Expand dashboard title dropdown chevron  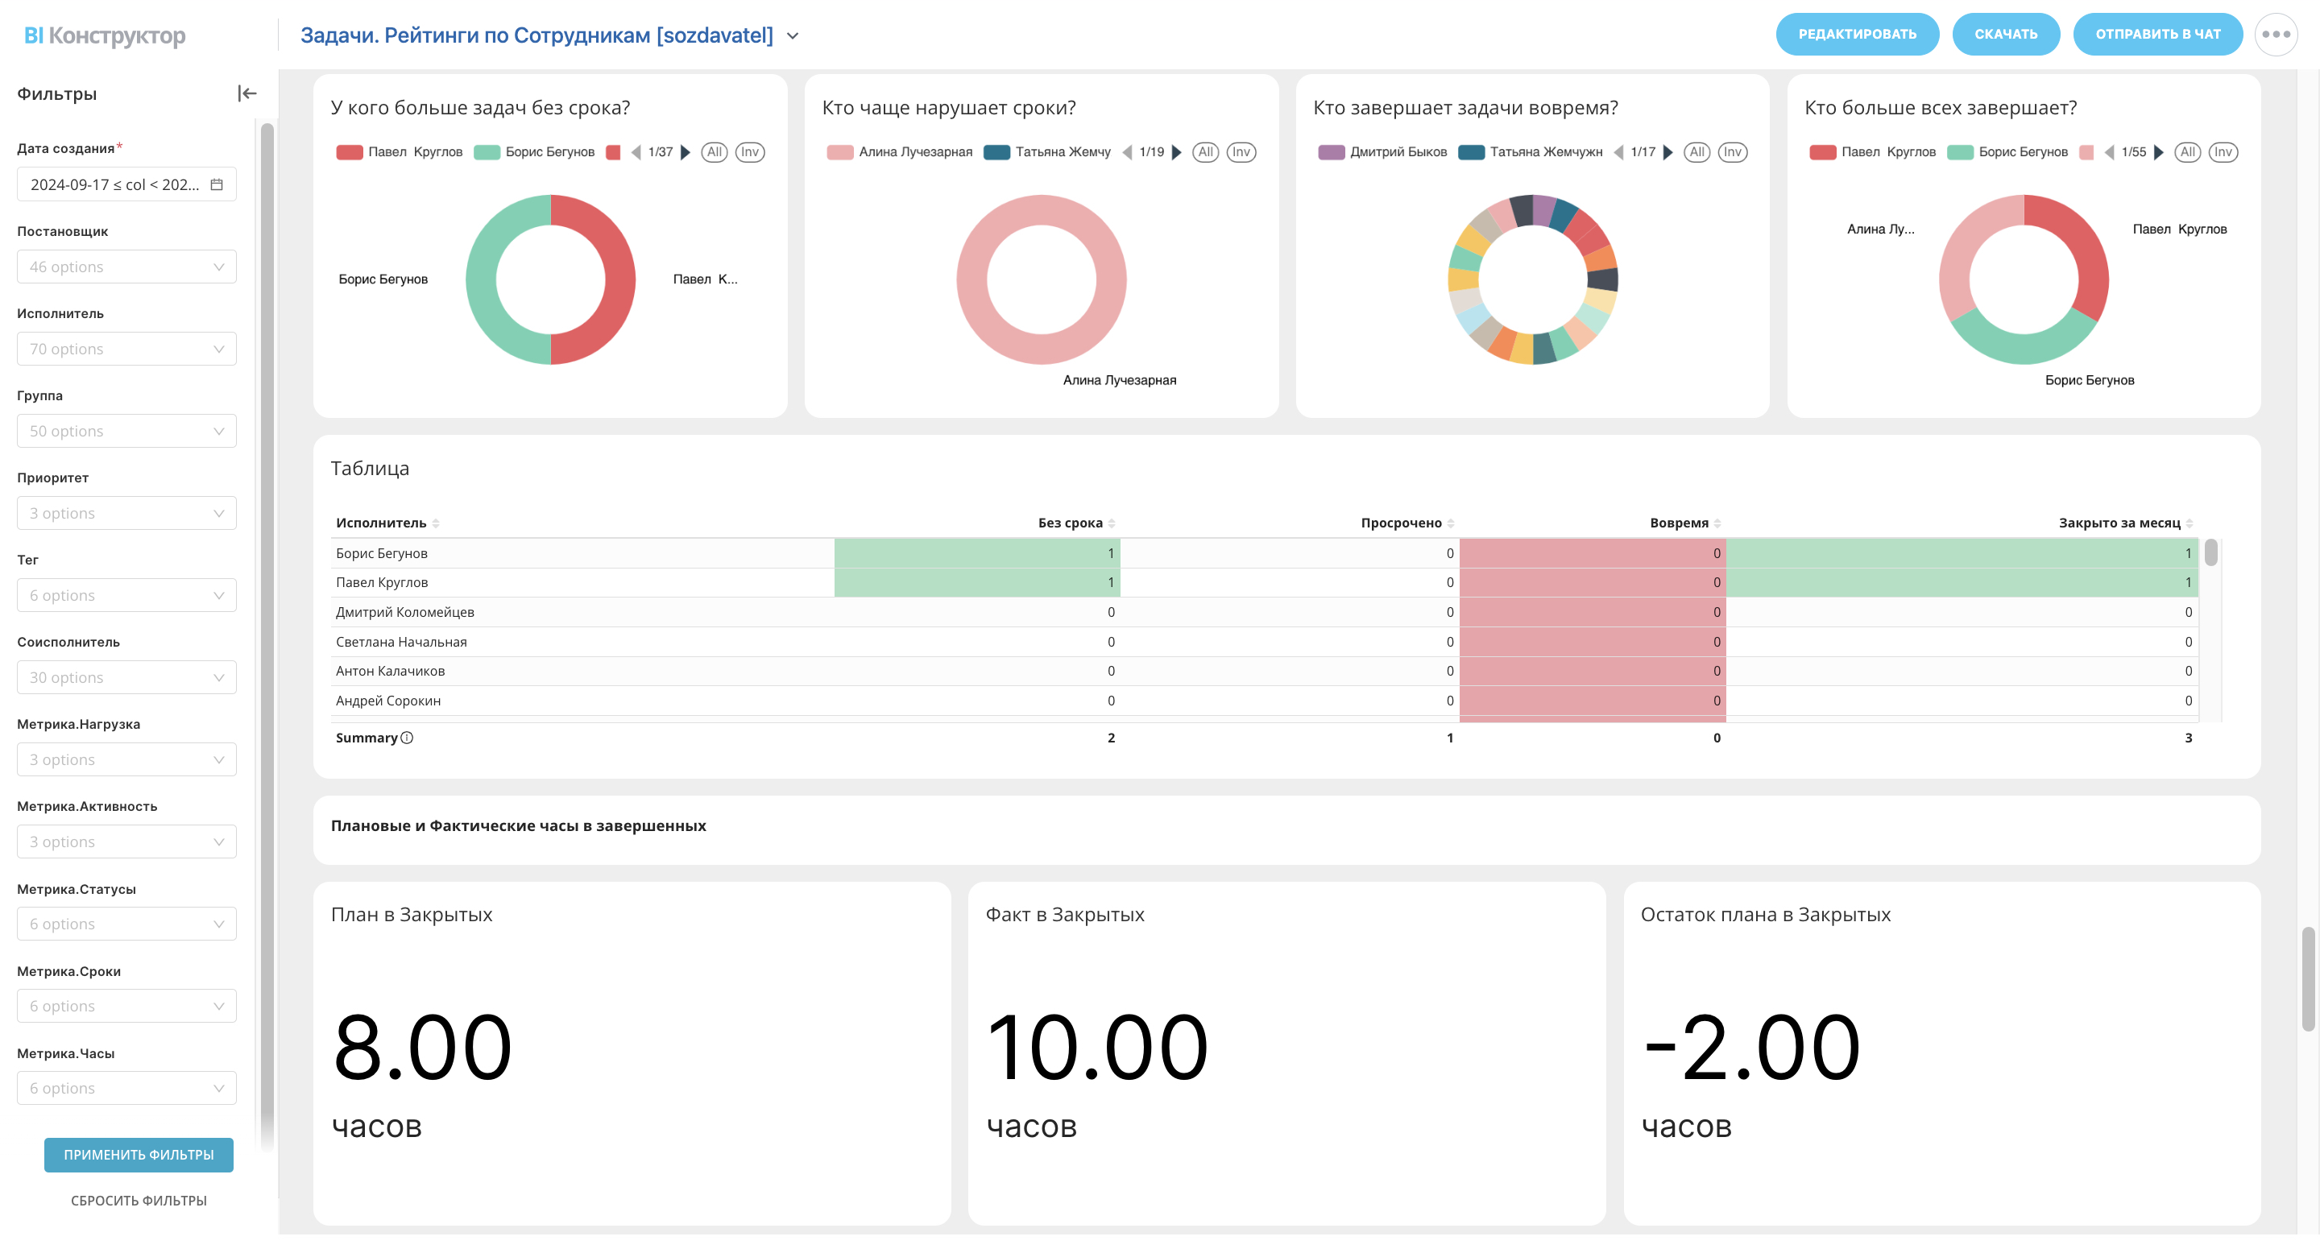[x=793, y=36]
